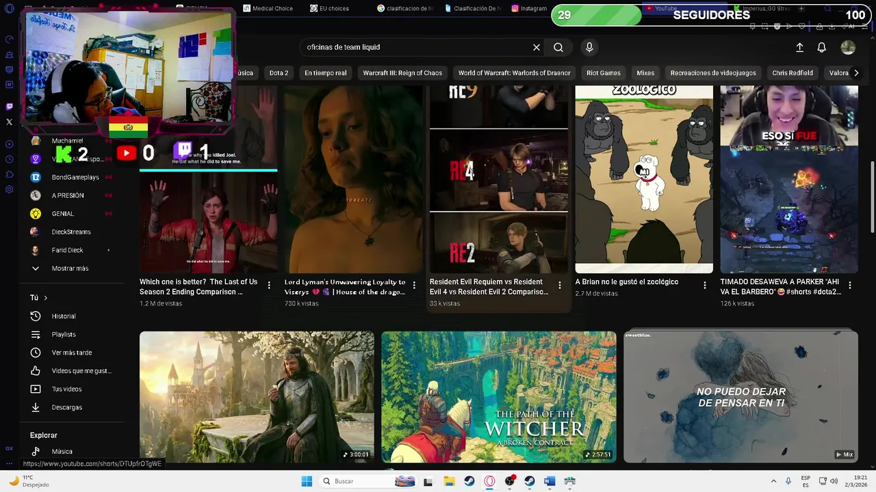Screen dimensions: 876x492
Task: Select the Chris Redfield filter chip
Action: (793, 73)
